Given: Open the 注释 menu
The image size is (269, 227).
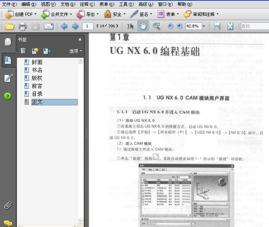Looking at the screenshot, I should point(87,4).
